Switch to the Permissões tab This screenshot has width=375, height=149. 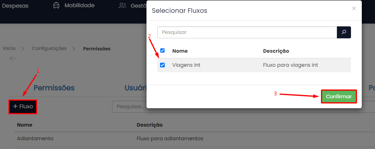click(x=54, y=88)
